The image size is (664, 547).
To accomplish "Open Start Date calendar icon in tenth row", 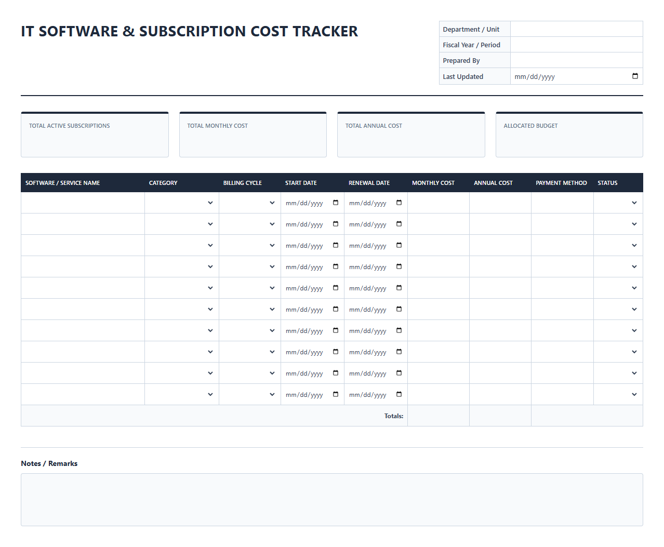I will [x=336, y=394].
